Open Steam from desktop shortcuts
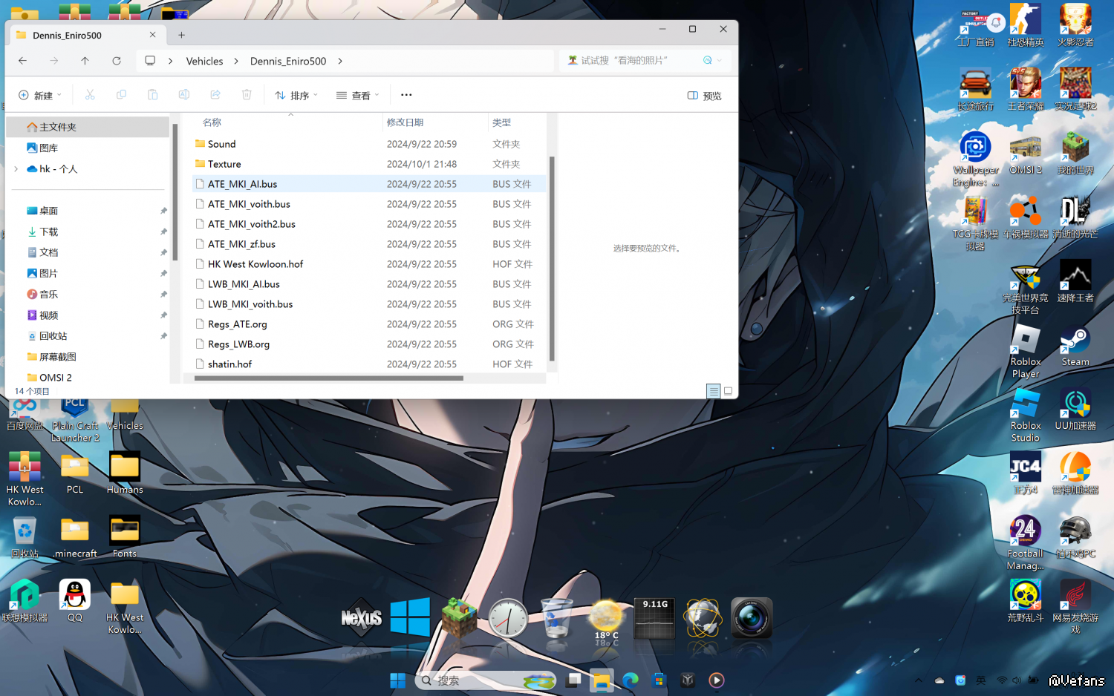 click(x=1075, y=347)
